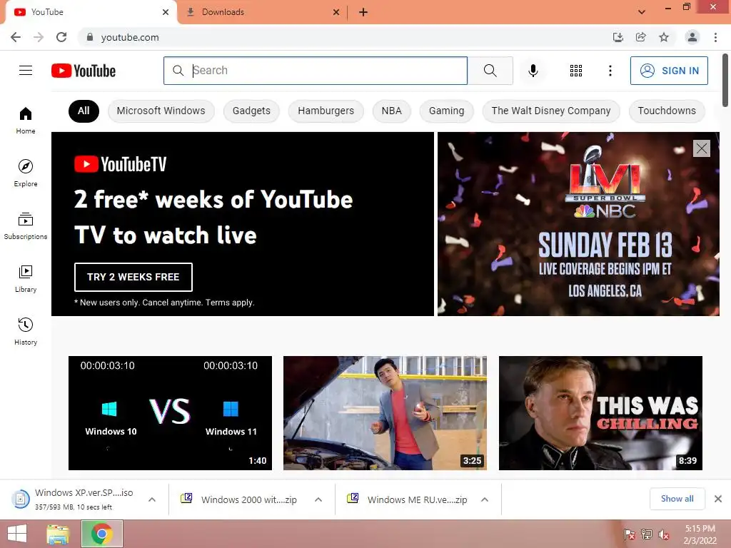731x548 pixels.
Task: Open Windows 10 vs Windows 11 video
Action: coord(170,413)
